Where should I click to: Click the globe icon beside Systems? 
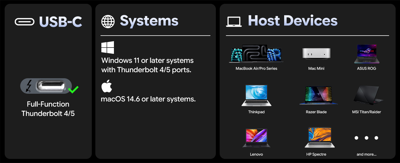tap(108, 21)
